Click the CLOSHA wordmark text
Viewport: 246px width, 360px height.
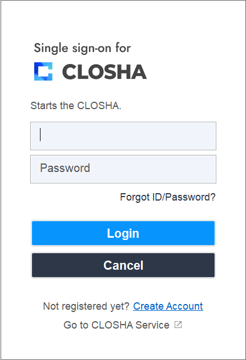[x=104, y=72]
